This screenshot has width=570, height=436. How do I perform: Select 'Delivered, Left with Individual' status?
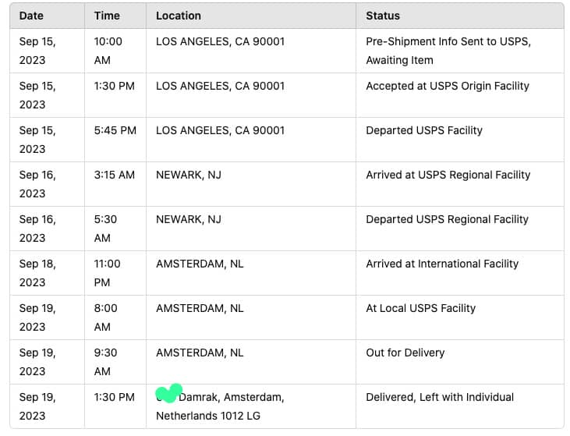point(439,397)
